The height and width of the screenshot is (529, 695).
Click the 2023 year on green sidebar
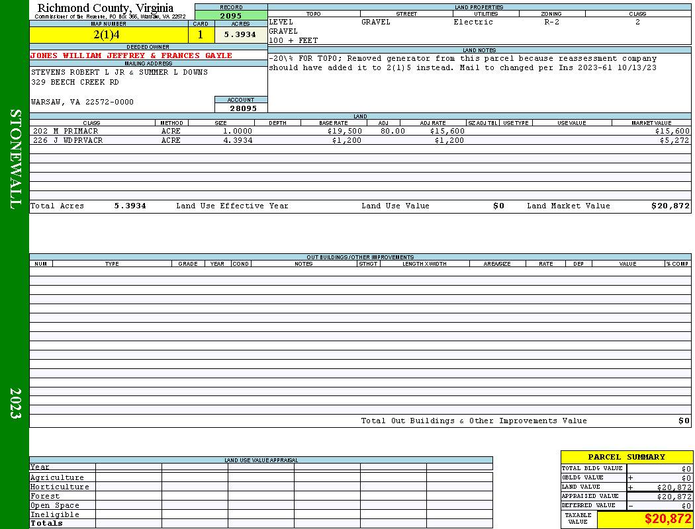(15, 403)
